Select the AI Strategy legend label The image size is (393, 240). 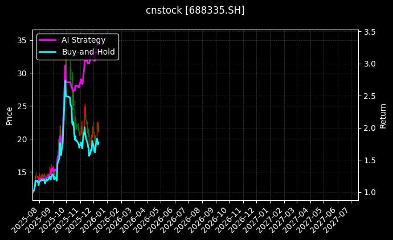coord(83,40)
